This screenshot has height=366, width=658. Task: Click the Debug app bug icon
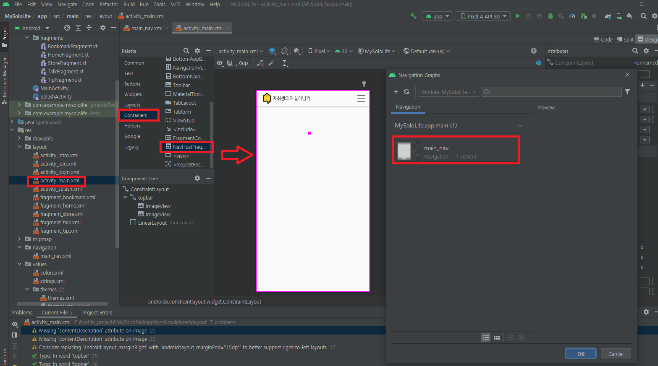550,16
